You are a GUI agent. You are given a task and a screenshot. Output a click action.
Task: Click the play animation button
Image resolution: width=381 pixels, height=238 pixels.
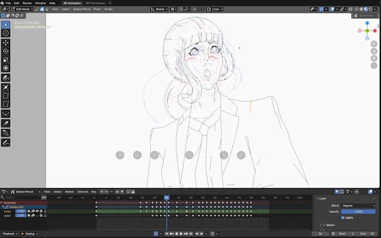(x=181, y=234)
